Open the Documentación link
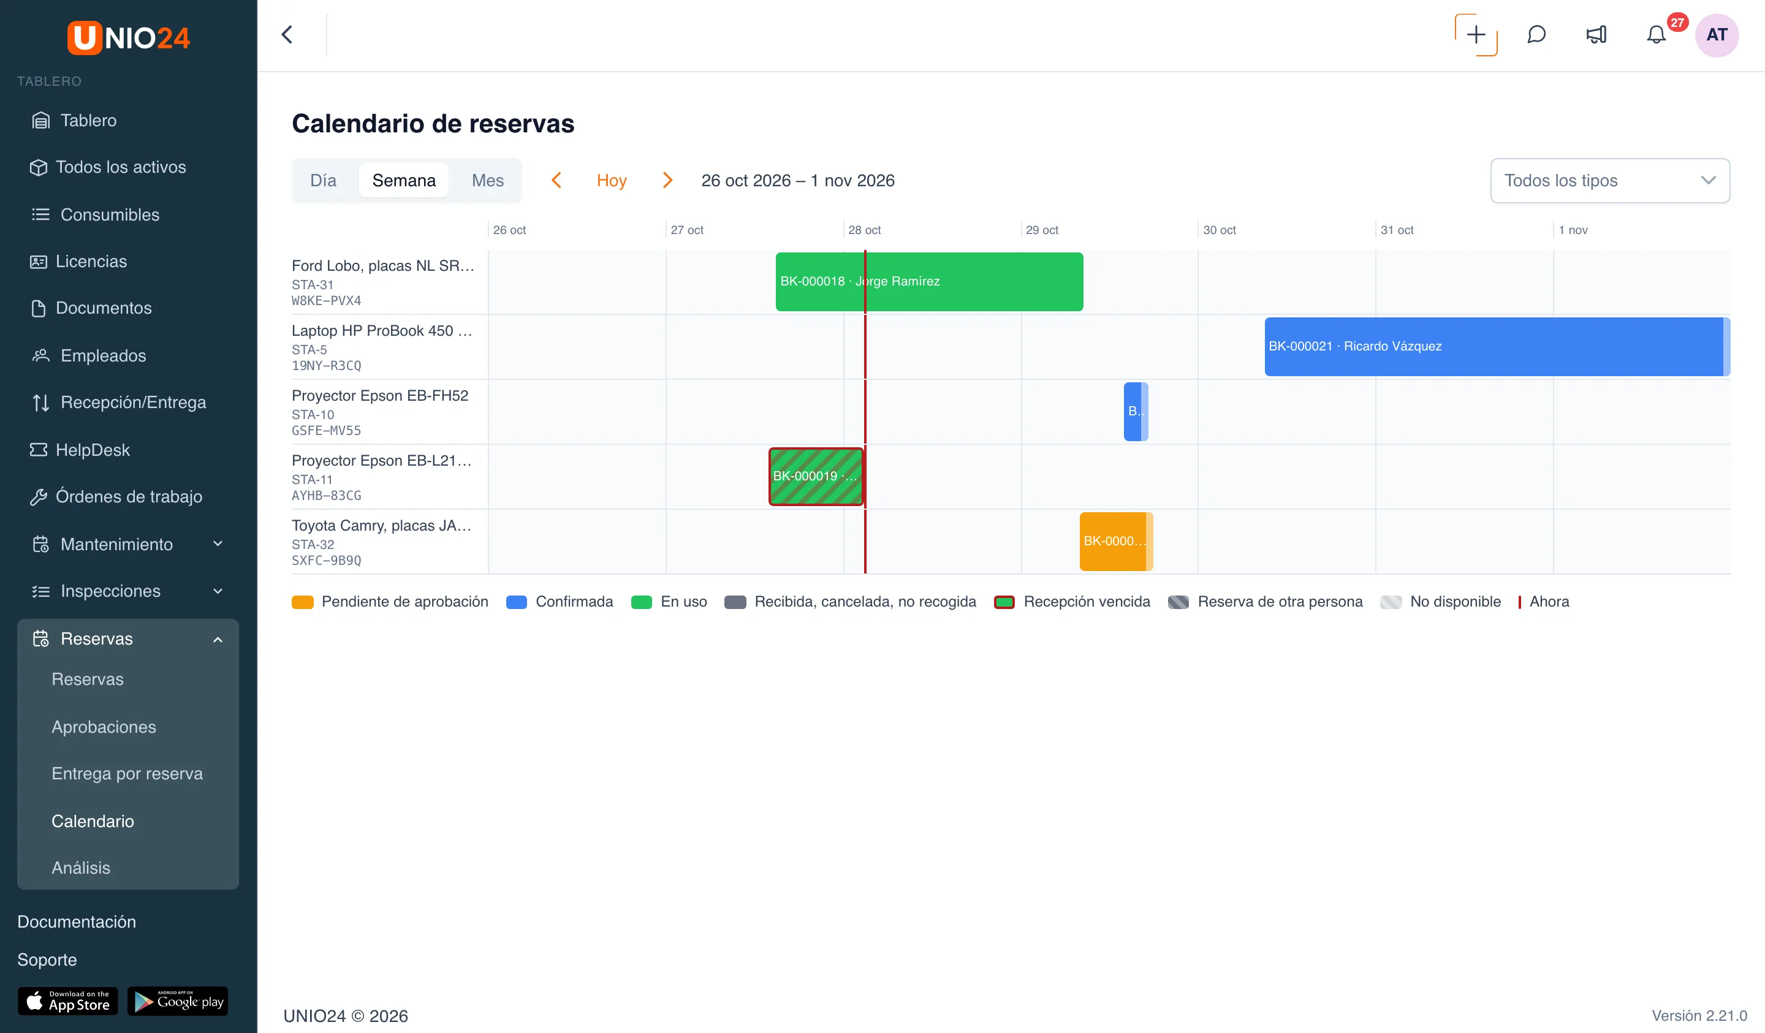The image size is (1765, 1033). point(77,921)
